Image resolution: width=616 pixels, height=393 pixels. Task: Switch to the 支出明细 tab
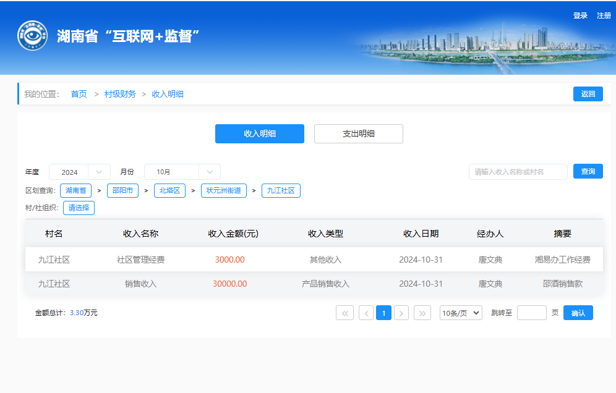coord(358,134)
